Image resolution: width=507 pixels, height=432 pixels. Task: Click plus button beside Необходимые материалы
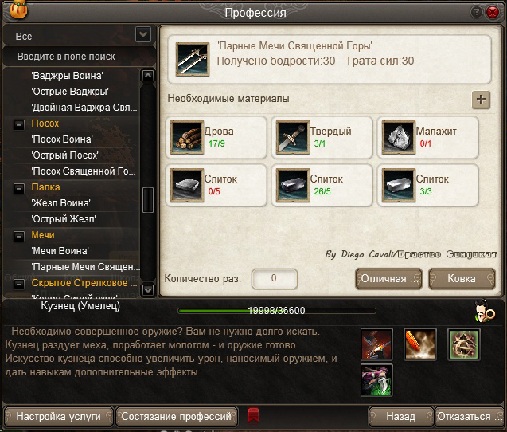[481, 100]
